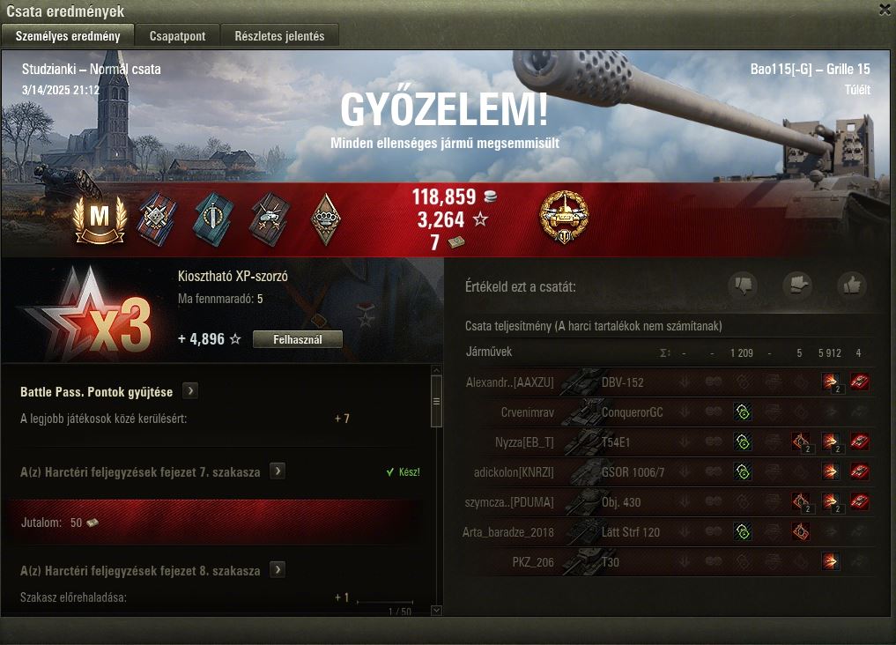Click the Felhasznál button
896x645 pixels.
point(297,339)
